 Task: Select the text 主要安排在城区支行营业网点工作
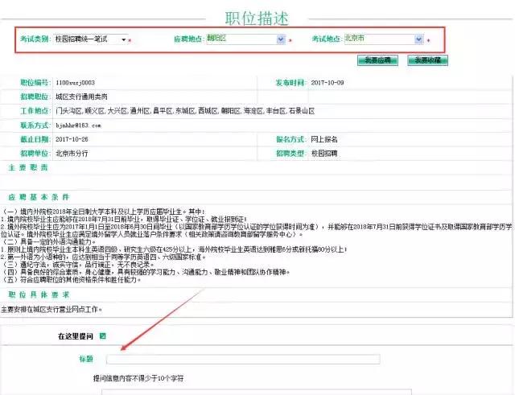pos(51,310)
